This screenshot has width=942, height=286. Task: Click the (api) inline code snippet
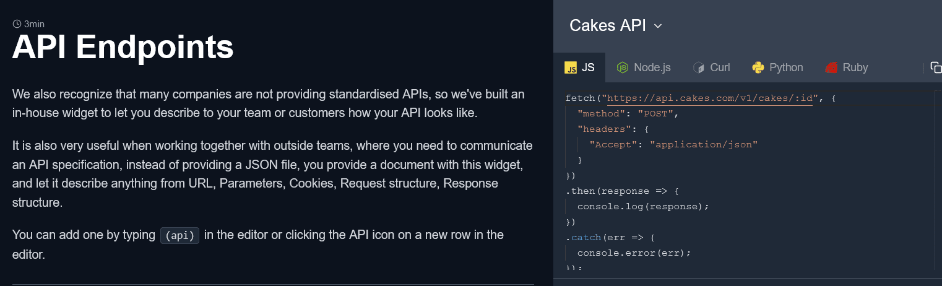(x=179, y=235)
